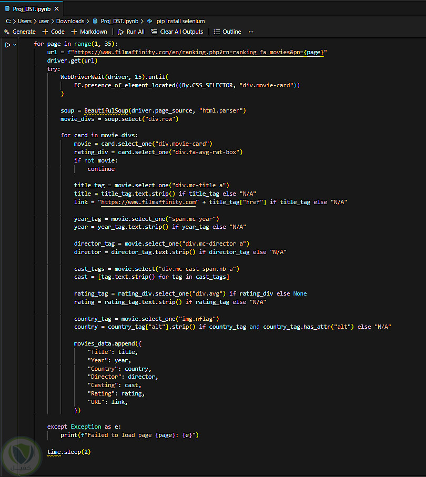The image size is (426, 477).
Task: Click the 'continue' keyword
Action: click(x=101, y=169)
